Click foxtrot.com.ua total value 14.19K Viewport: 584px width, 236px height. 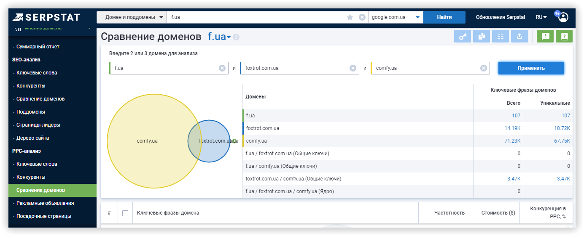pyautogui.click(x=512, y=128)
